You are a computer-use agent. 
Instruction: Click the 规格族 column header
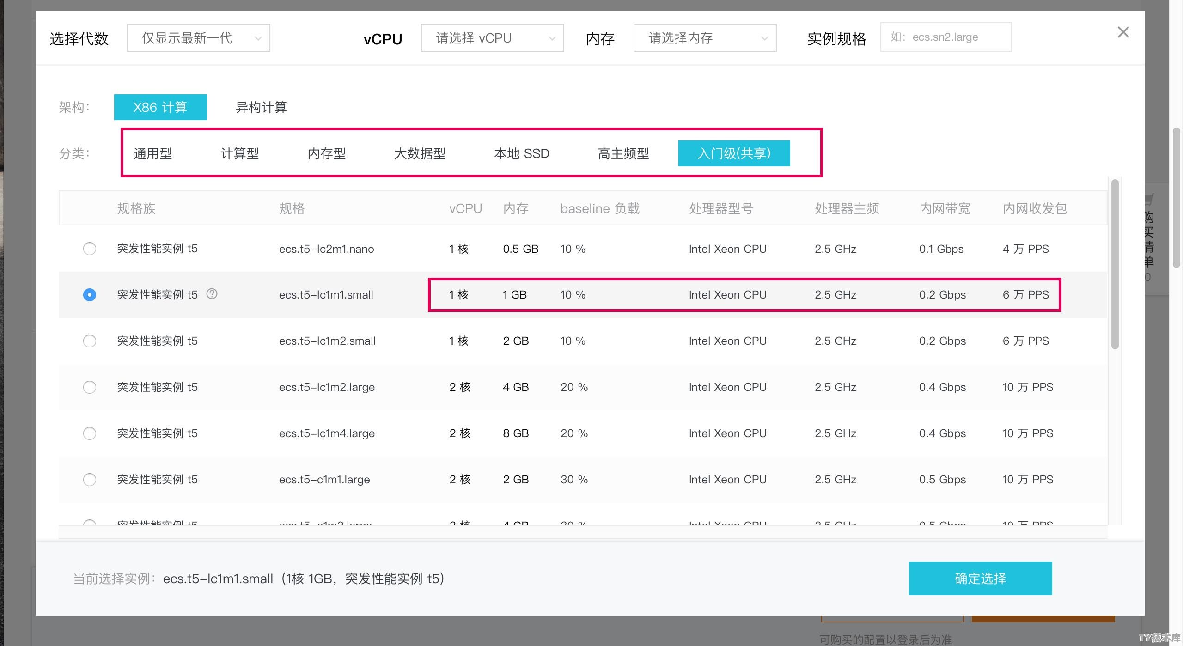(x=136, y=208)
